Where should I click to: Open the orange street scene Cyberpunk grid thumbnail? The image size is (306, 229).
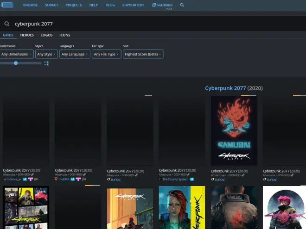(x=130, y=208)
